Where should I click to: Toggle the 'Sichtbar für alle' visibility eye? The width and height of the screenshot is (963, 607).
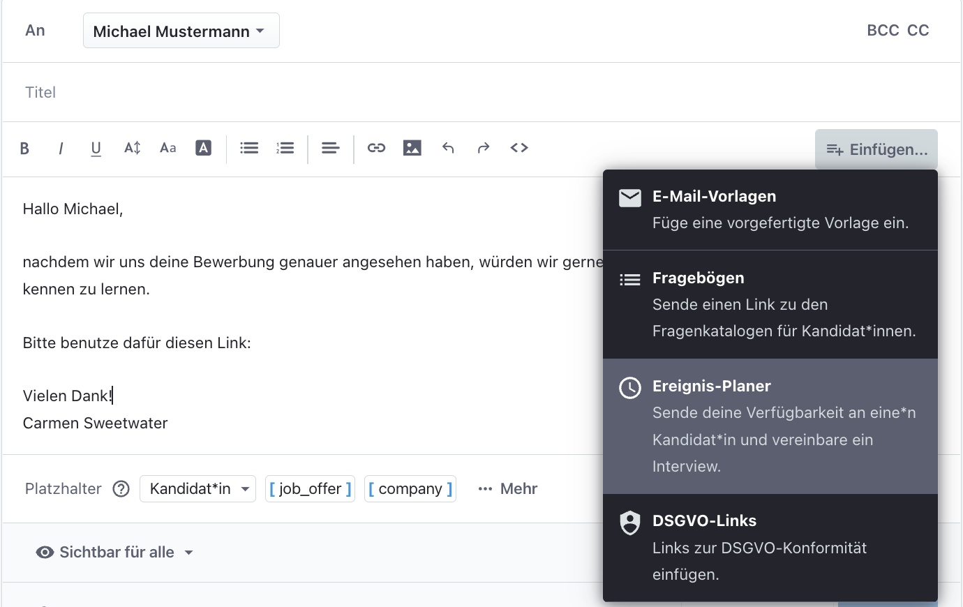(x=45, y=552)
